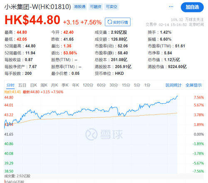Click the 港股股本 value 205.91亿
208x183 pixels.
tap(123, 67)
